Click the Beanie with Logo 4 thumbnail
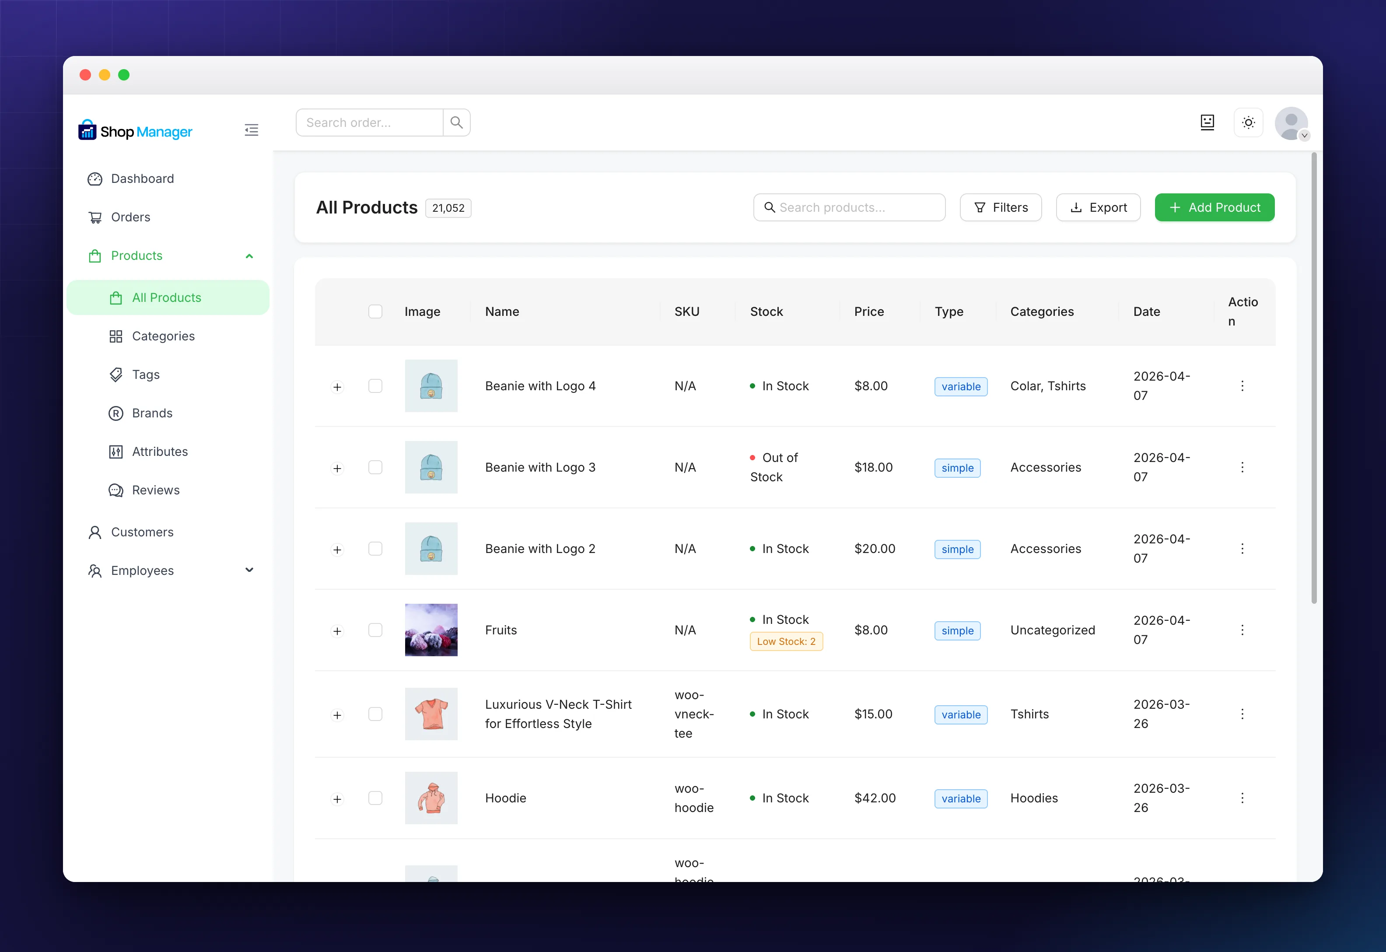The height and width of the screenshot is (952, 1386). tap(431, 386)
